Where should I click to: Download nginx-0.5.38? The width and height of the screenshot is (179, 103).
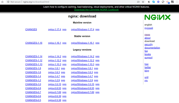[55, 100]
